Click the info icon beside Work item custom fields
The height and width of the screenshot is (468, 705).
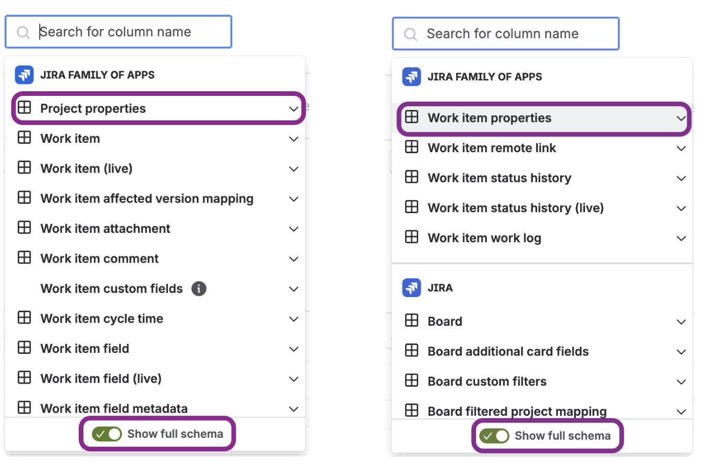pyautogui.click(x=199, y=288)
